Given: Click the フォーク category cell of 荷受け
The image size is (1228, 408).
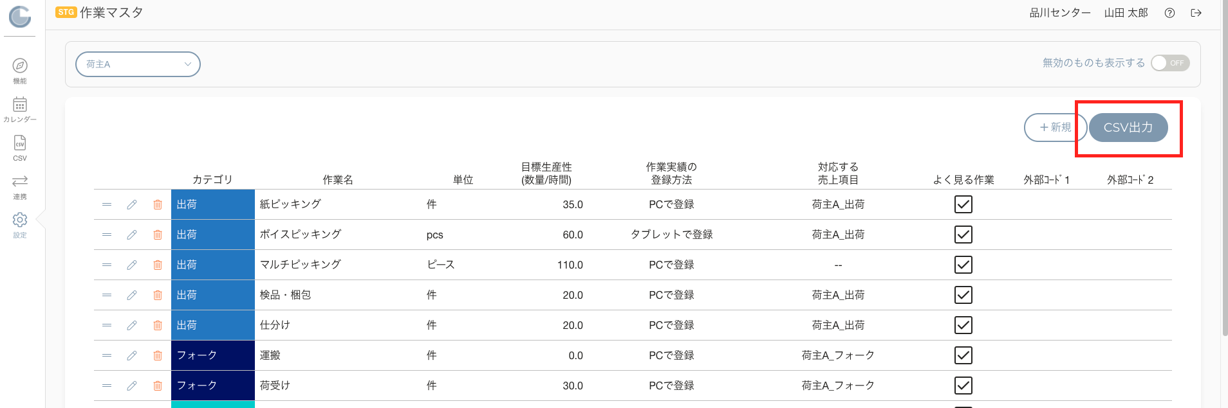Looking at the screenshot, I should coord(213,386).
